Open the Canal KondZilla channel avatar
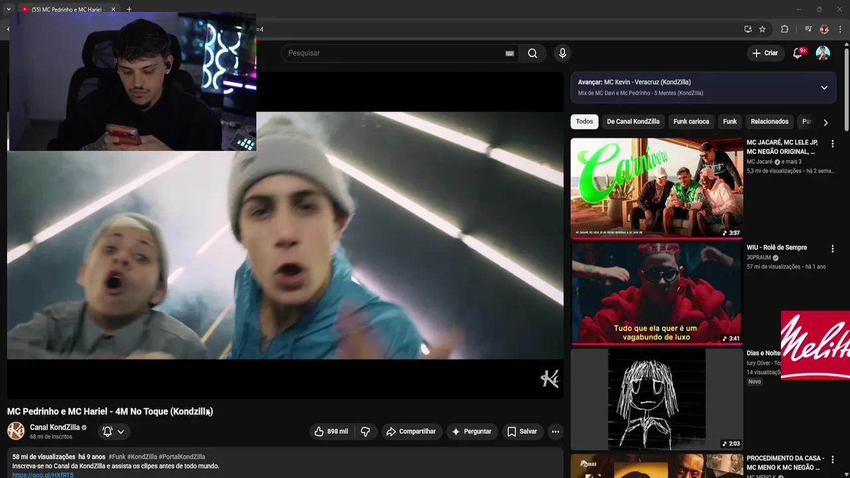This screenshot has width=850, height=478. pos(16,431)
